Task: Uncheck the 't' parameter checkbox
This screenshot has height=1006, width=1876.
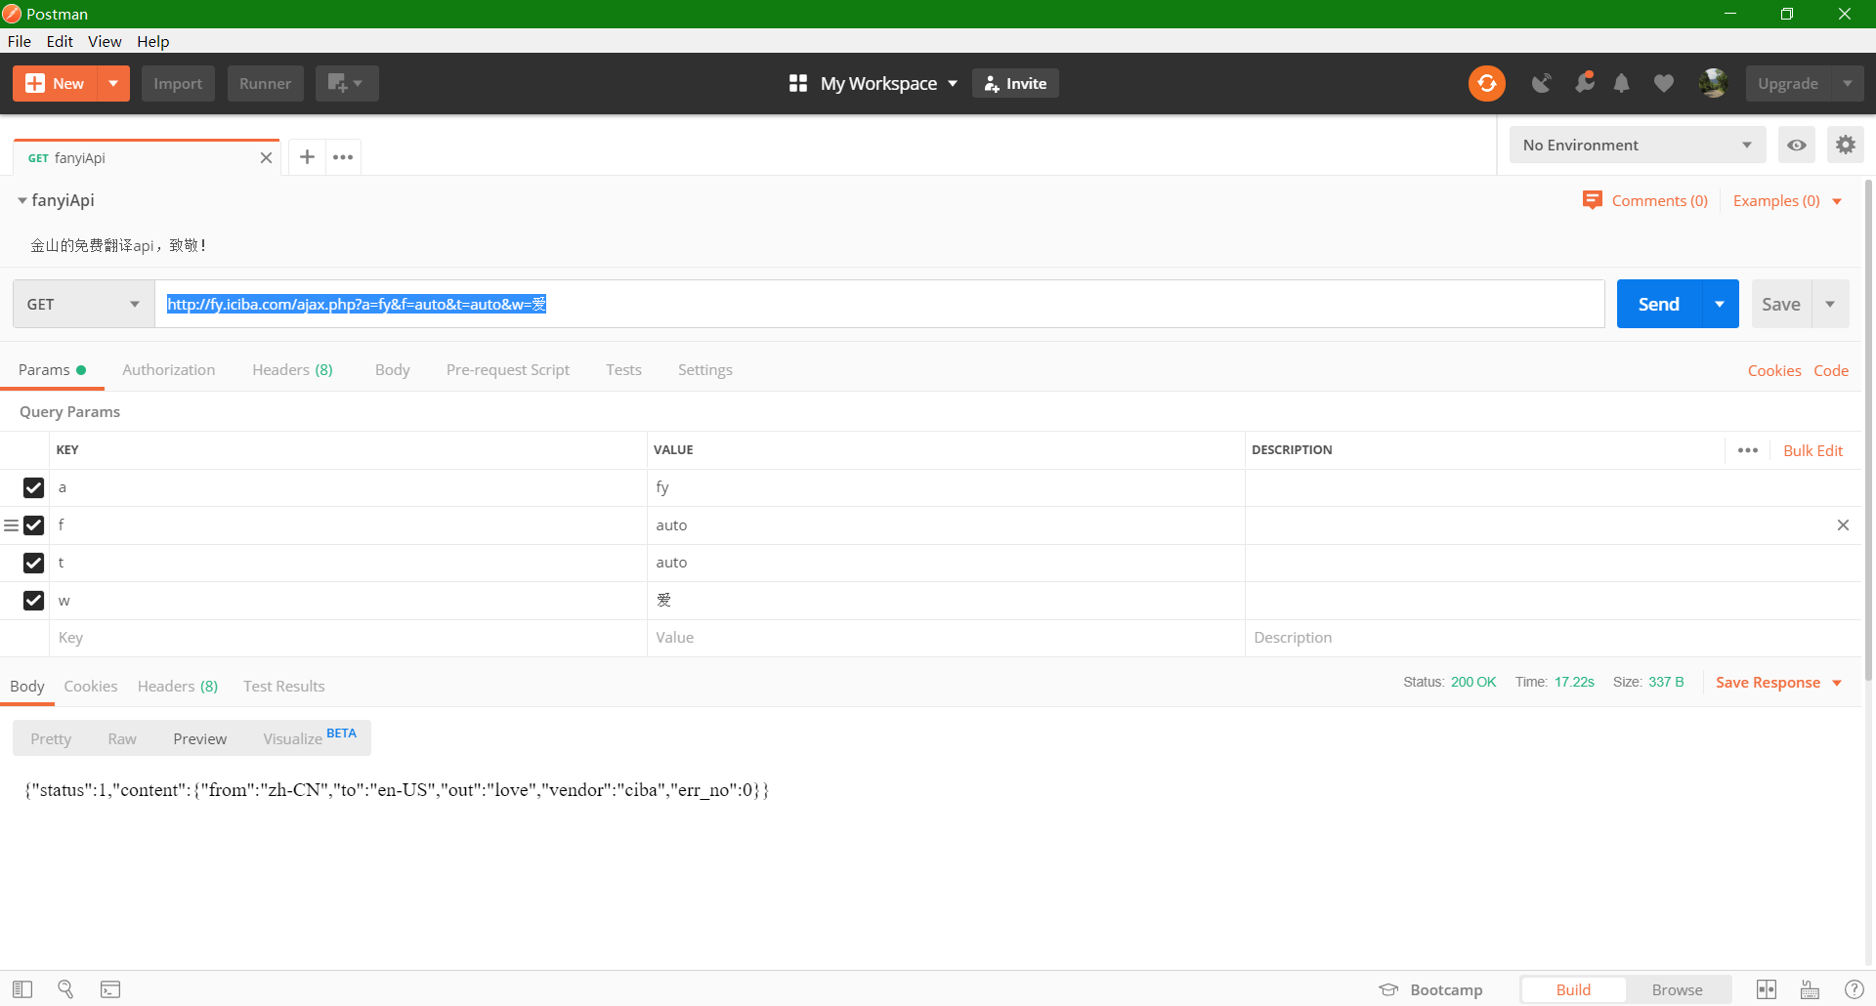Action: click(x=33, y=563)
